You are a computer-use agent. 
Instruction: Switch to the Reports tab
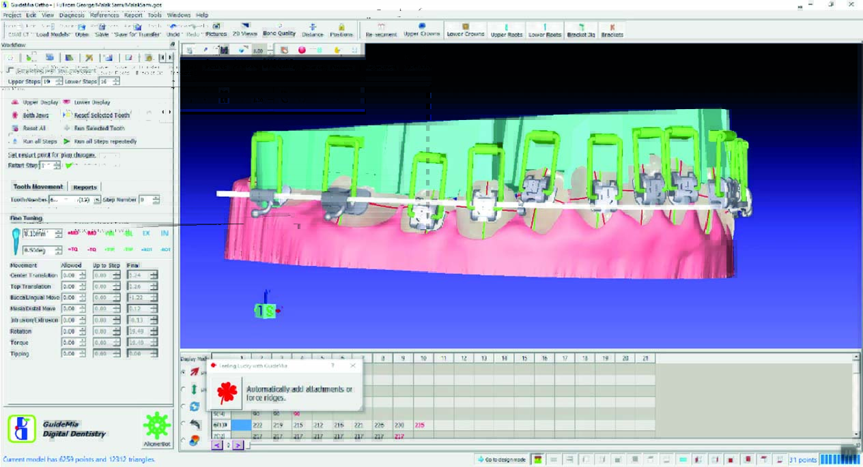coord(85,187)
